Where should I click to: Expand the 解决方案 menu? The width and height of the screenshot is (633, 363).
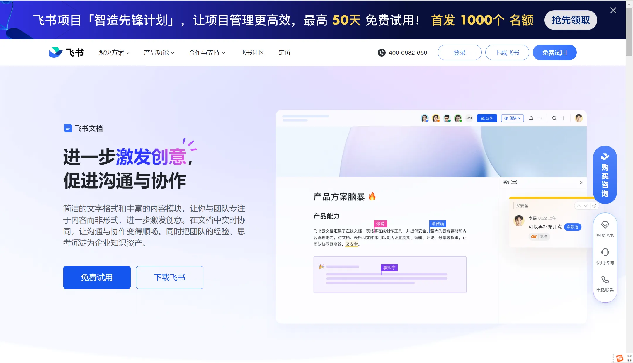(114, 53)
